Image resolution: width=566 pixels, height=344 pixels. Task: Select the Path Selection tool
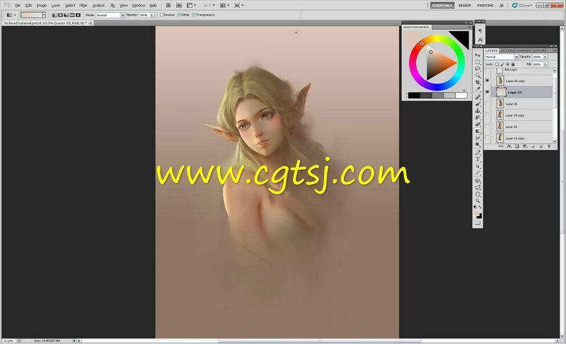pyautogui.click(x=478, y=166)
